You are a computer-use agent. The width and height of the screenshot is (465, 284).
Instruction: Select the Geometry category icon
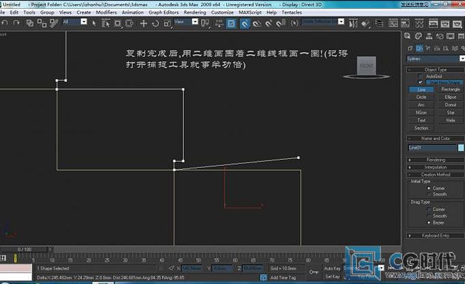410,48
